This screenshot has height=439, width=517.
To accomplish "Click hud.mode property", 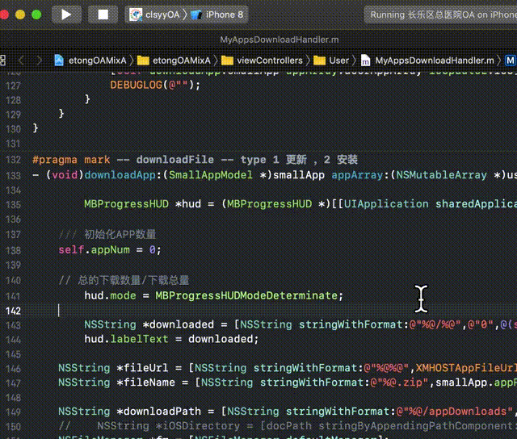I will 110,295.
